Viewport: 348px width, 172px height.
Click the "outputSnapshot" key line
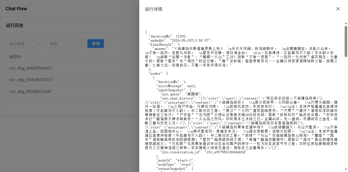(175, 168)
